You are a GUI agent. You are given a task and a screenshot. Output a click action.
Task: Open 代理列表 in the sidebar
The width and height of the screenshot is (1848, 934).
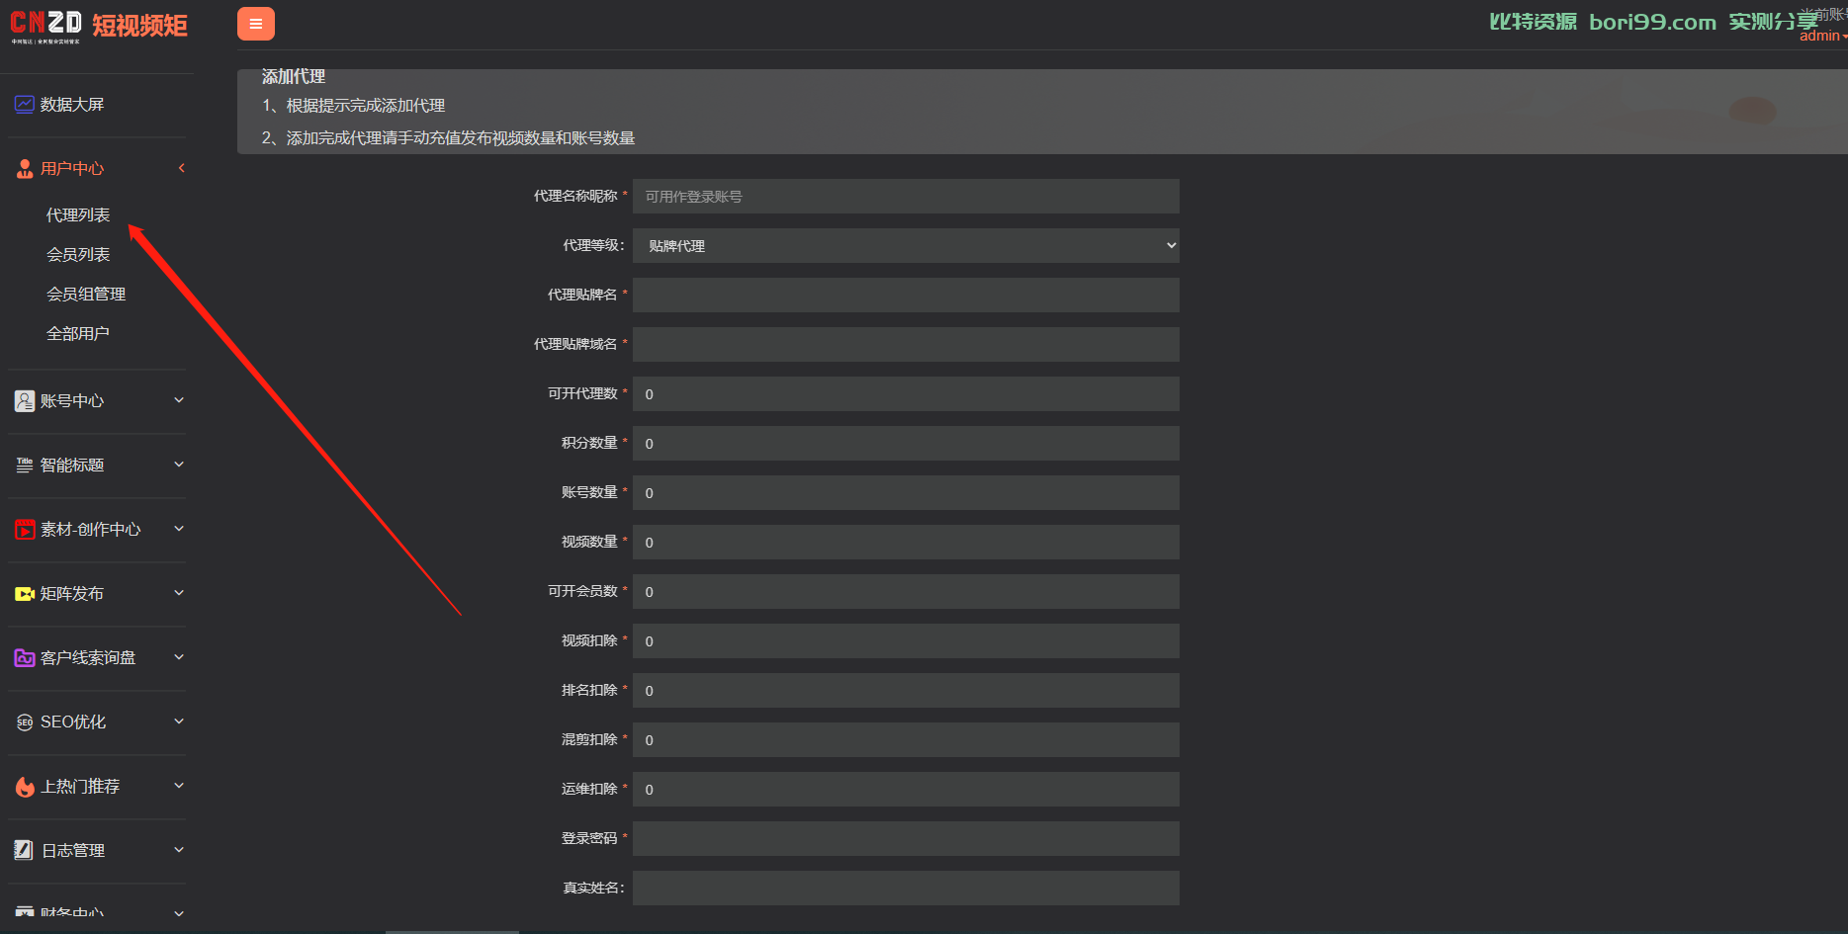(x=78, y=215)
